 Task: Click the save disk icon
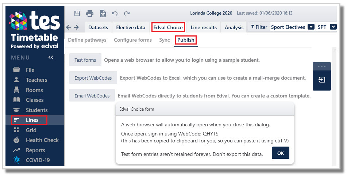77,14
